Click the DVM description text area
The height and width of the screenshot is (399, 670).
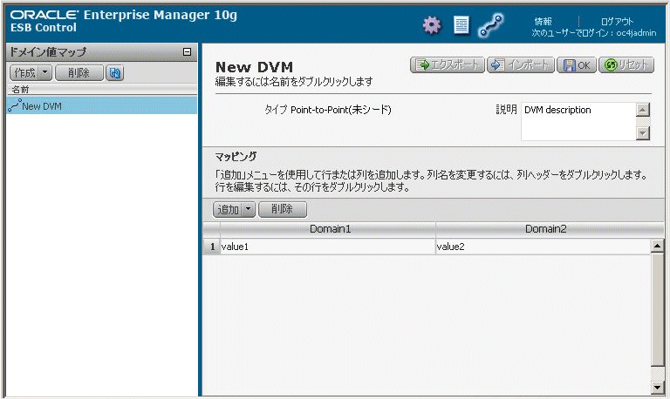coord(578,121)
